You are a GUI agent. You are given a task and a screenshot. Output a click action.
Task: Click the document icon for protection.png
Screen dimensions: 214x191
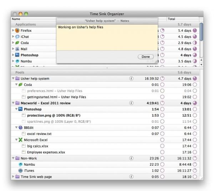coord(24,115)
